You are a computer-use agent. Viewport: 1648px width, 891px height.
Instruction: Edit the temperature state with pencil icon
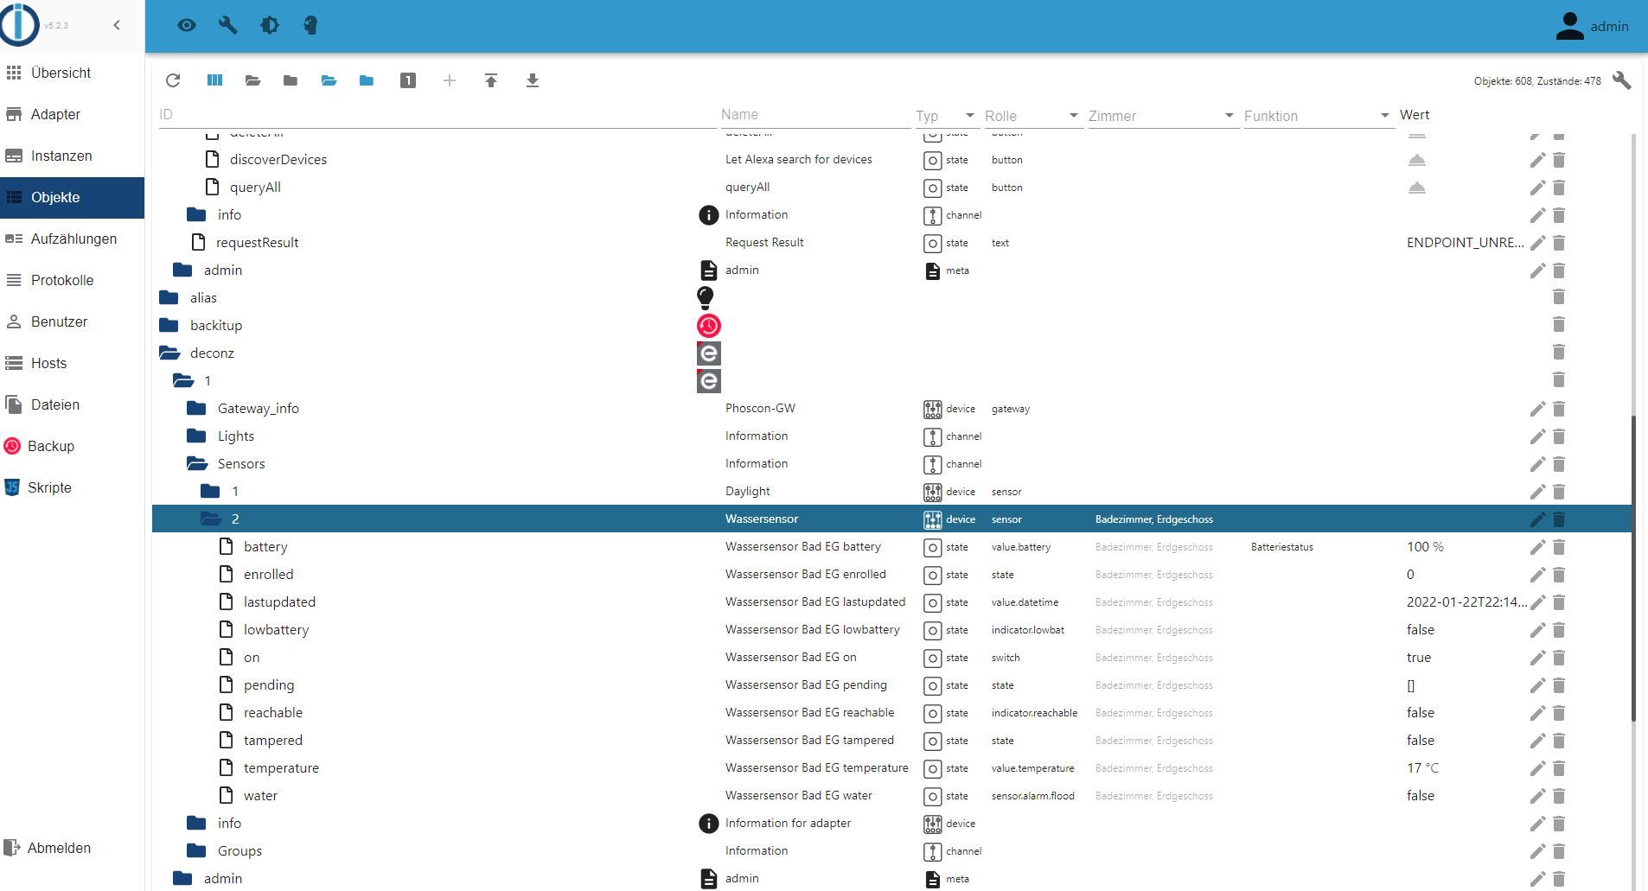tap(1537, 768)
